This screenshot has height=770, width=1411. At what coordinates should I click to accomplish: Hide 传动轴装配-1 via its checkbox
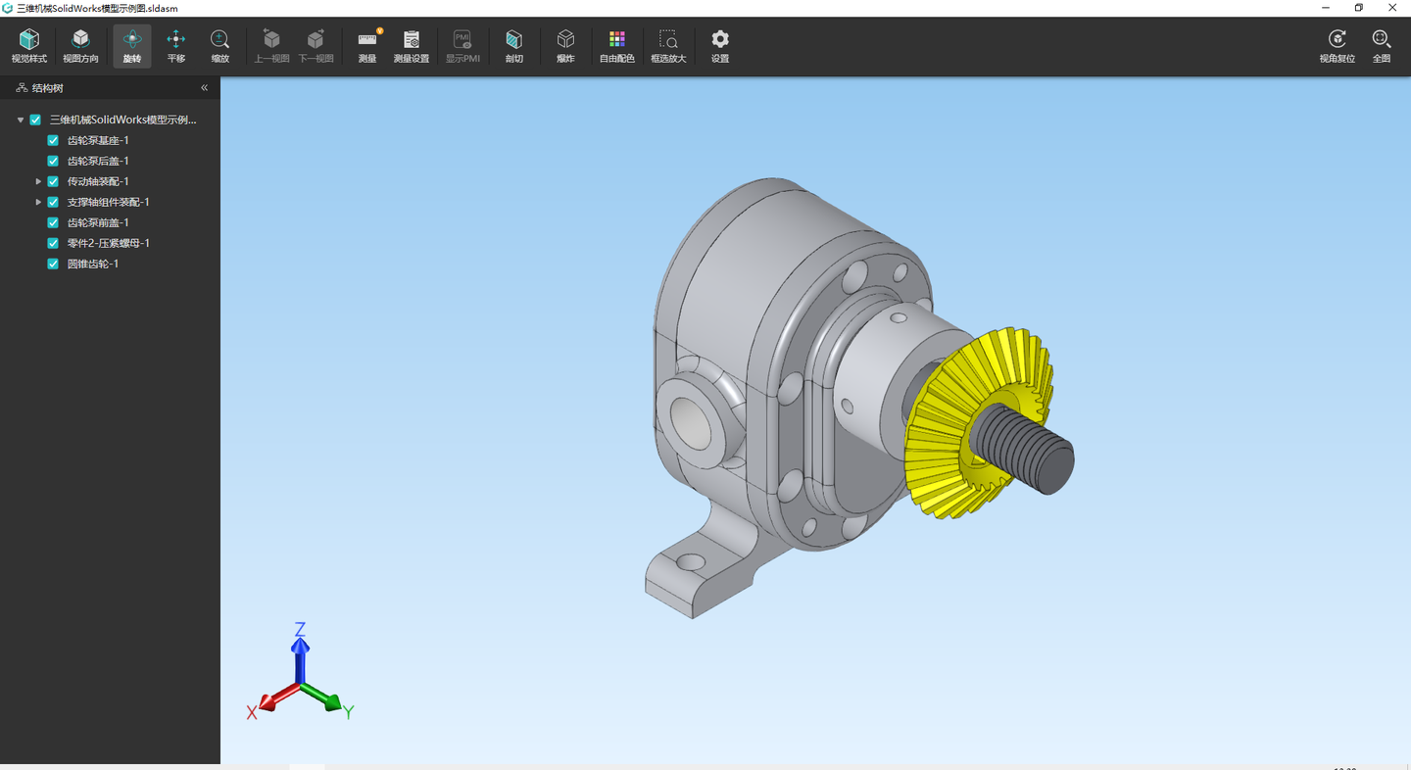pos(54,182)
